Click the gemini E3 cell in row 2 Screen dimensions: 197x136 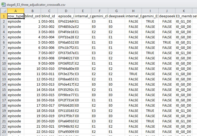pos(100,21)
